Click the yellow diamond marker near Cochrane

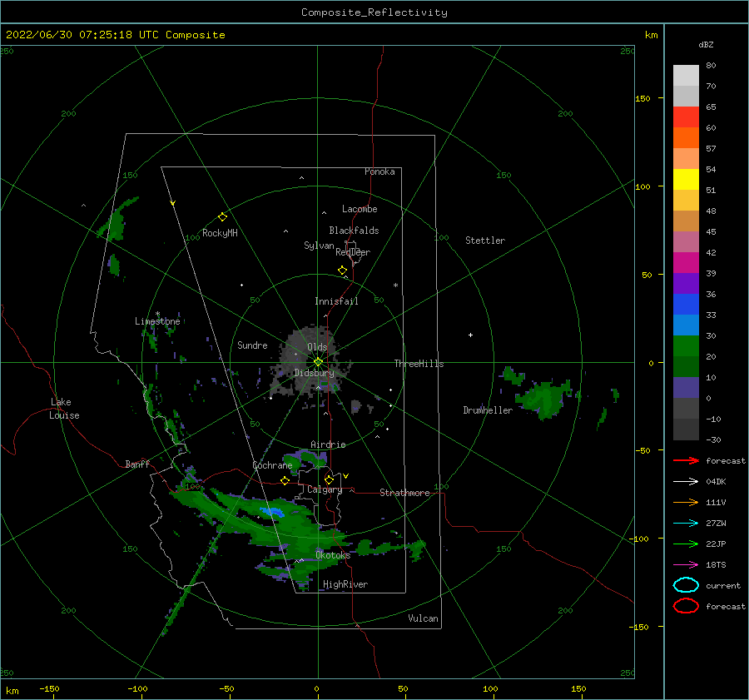coord(285,480)
